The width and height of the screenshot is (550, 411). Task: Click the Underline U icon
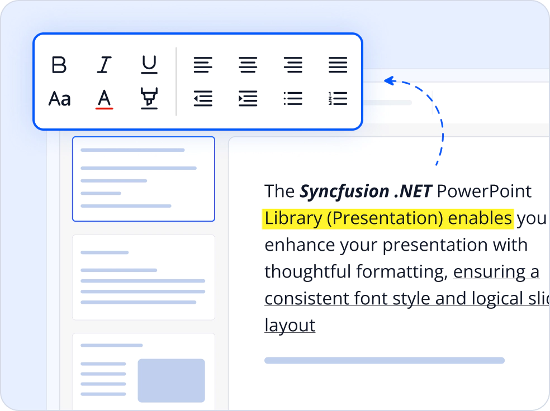coord(149,64)
